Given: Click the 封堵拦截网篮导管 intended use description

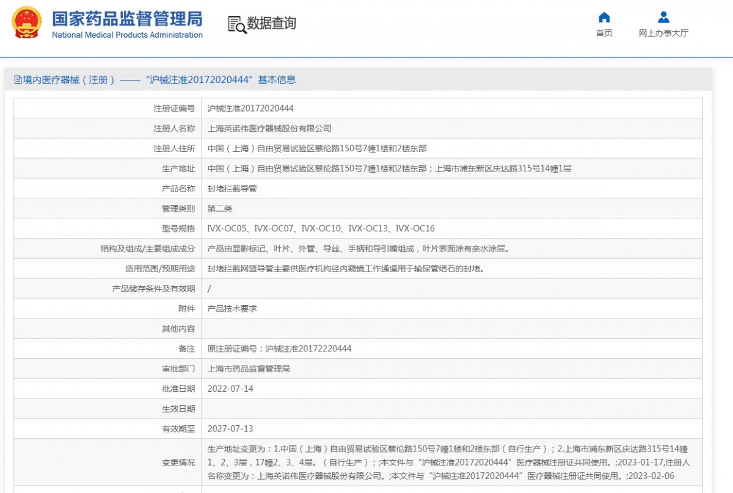Looking at the screenshot, I should click(x=346, y=269).
